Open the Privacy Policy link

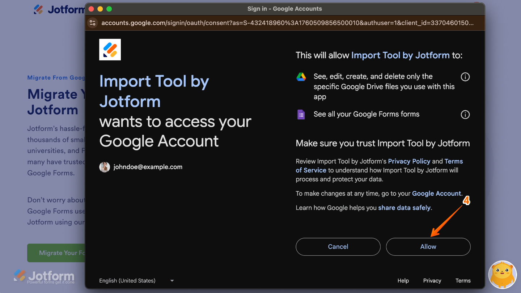point(409,161)
